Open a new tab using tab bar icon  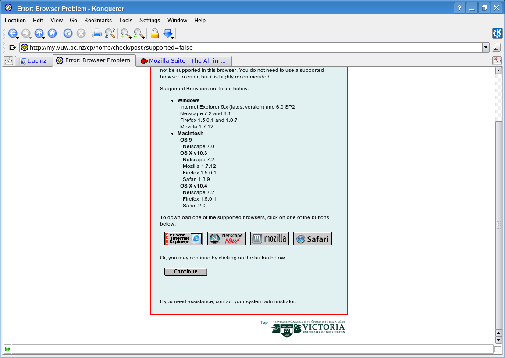tap(8, 61)
